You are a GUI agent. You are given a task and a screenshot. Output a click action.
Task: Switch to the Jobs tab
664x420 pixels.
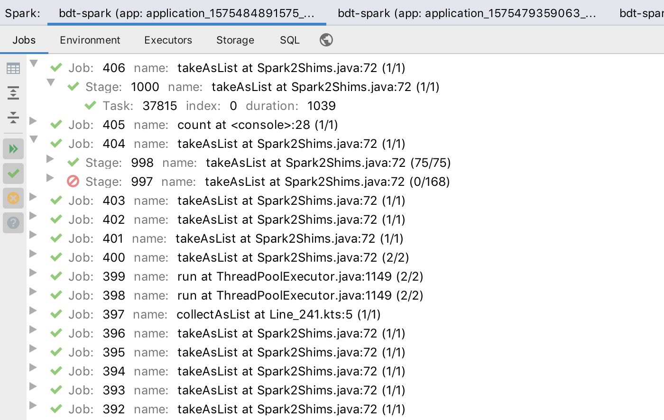[24, 40]
